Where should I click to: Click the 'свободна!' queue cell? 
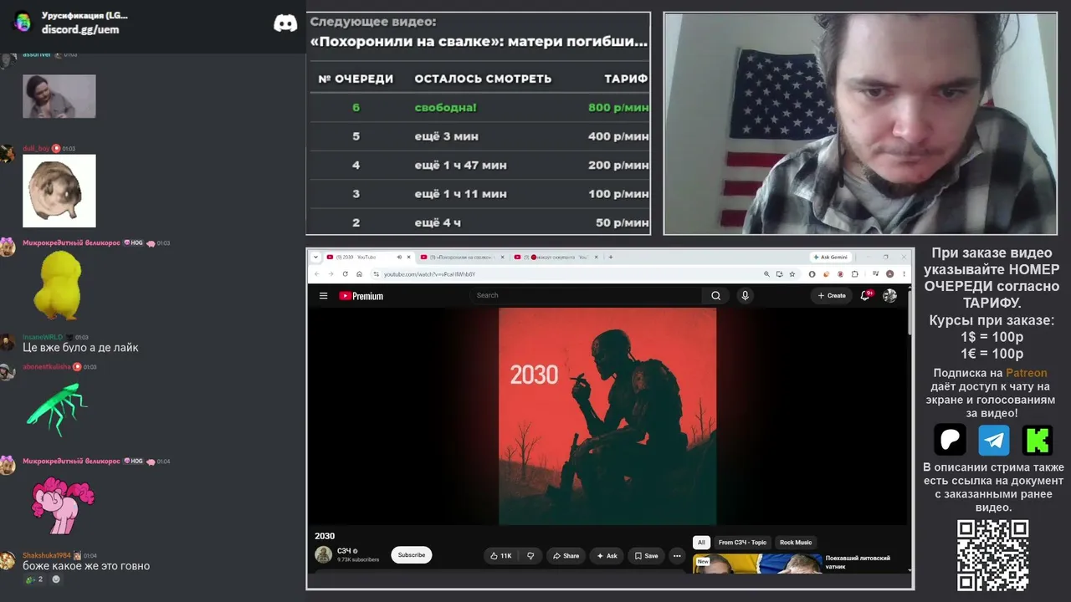point(446,108)
